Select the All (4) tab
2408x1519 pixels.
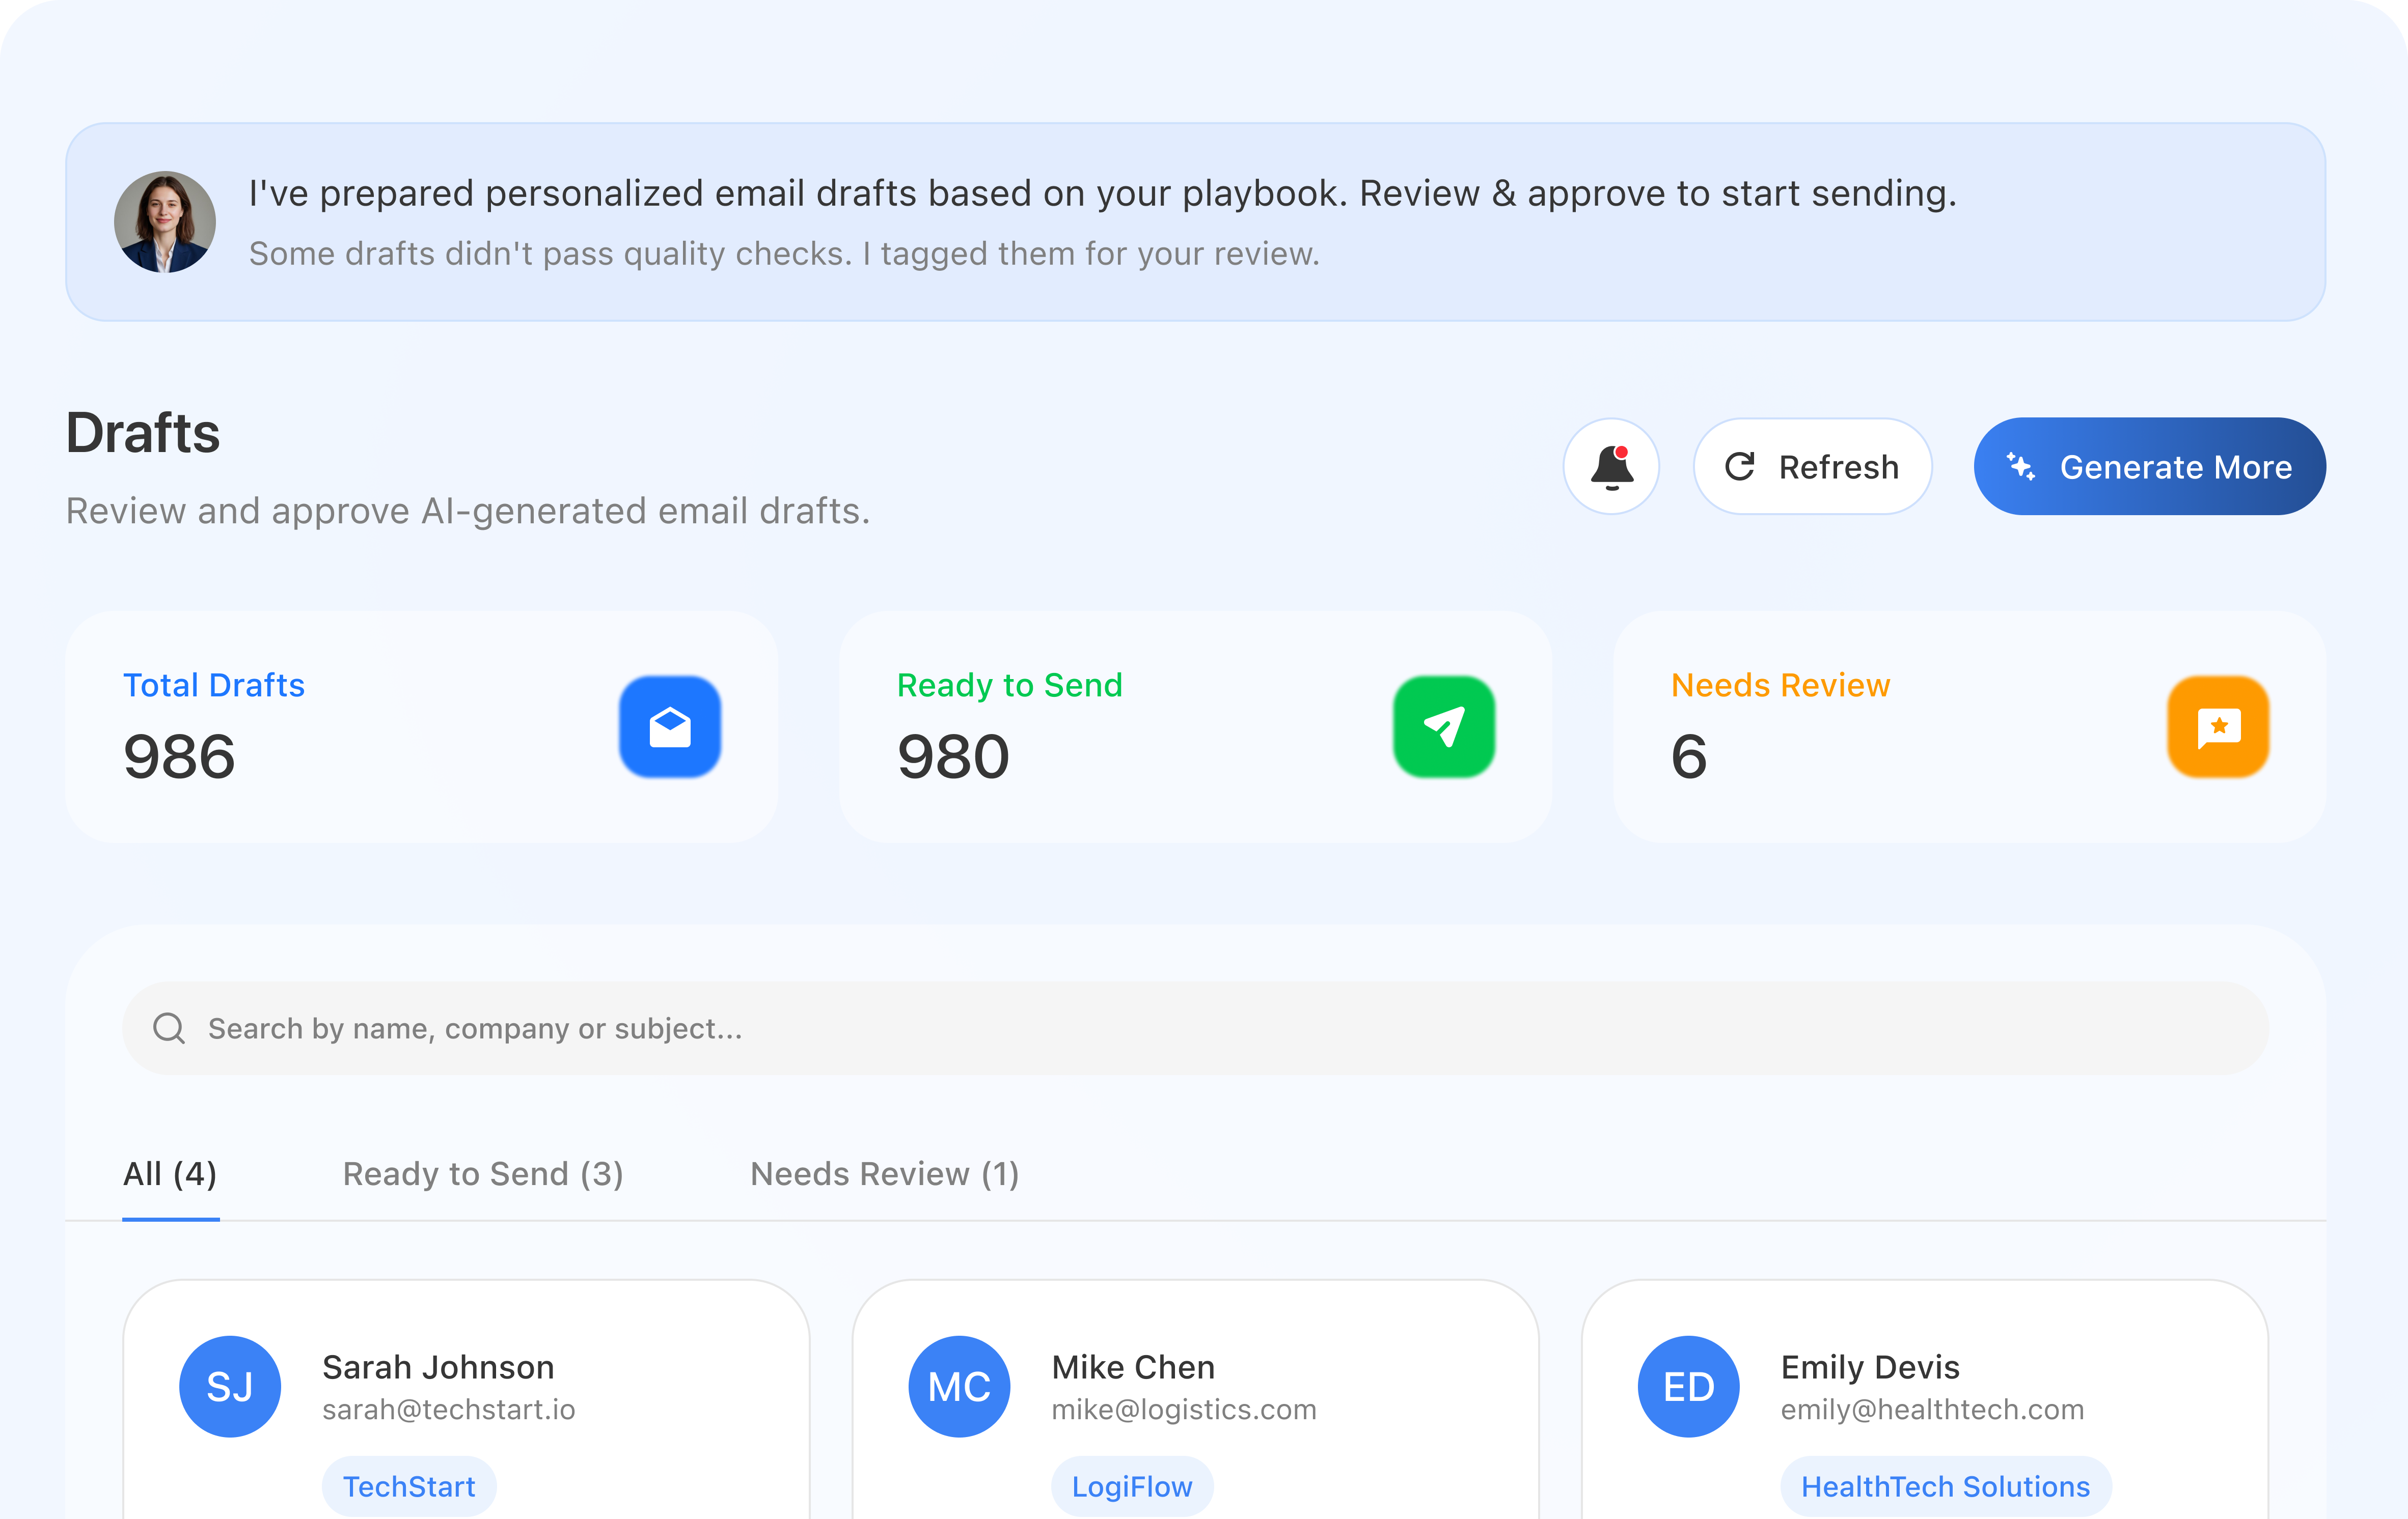pyautogui.click(x=170, y=1174)
